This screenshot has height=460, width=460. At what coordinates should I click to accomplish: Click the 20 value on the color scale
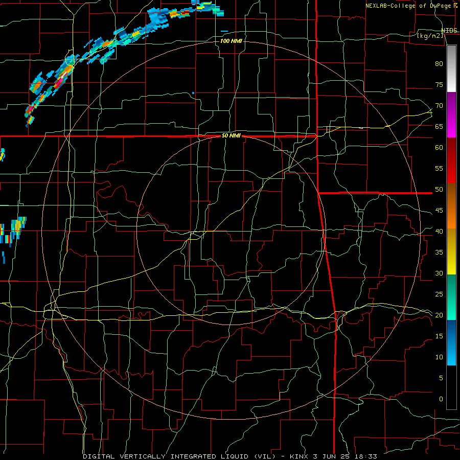[439, 315]
